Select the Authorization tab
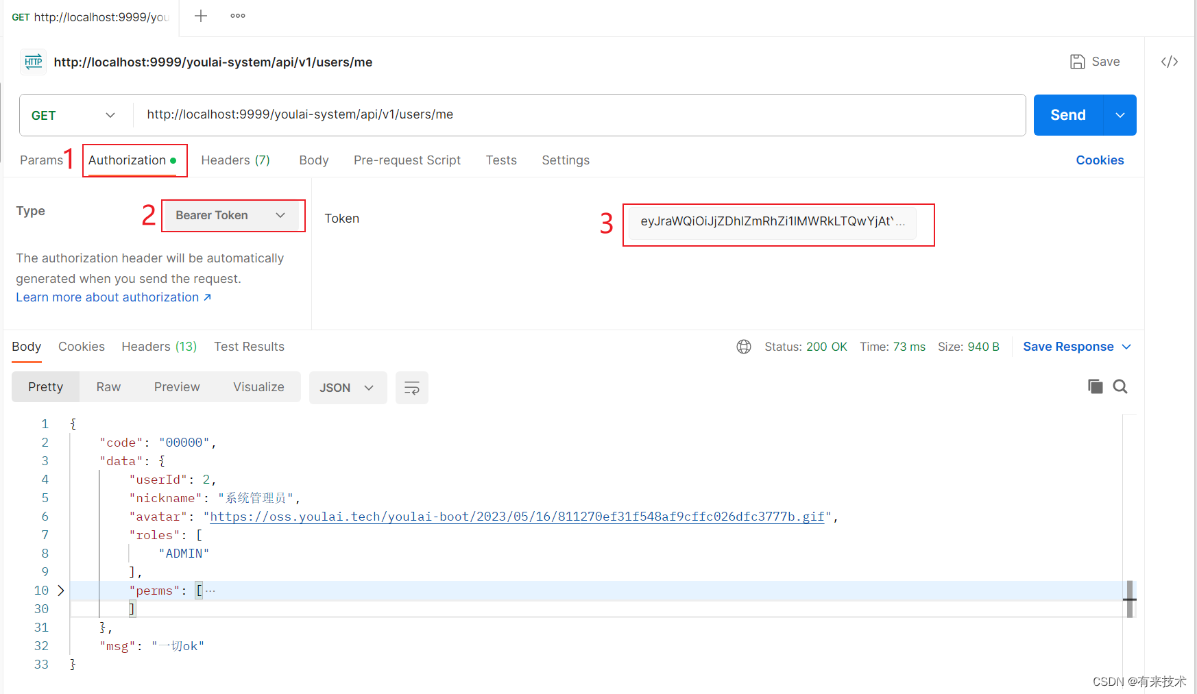Viewport: 1197px width, 694px height. coord(133,160)
